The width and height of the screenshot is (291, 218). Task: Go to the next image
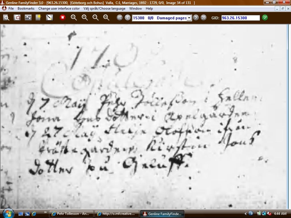(x=196, y=18)
